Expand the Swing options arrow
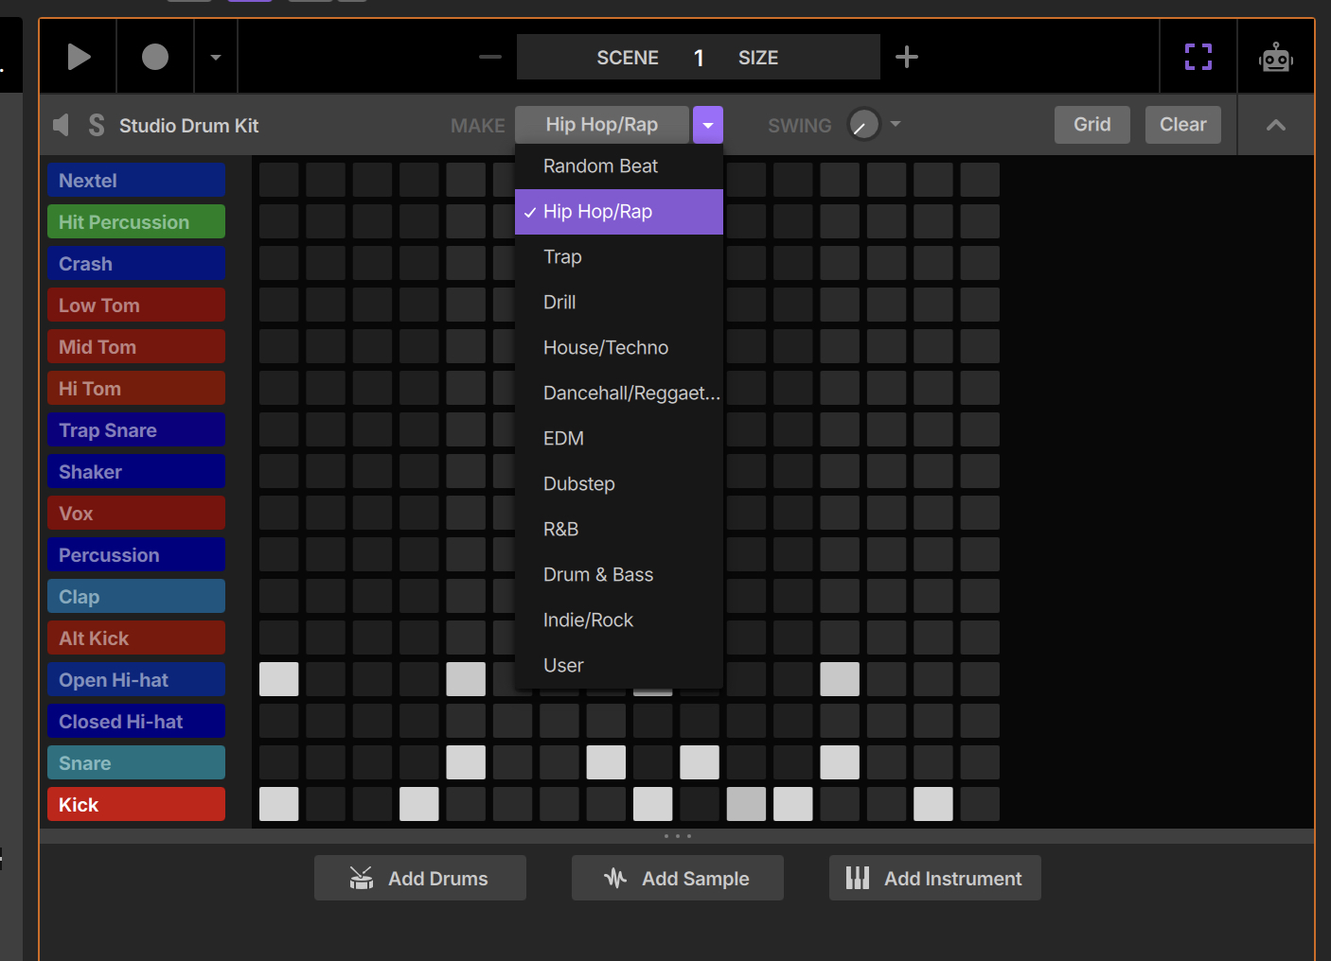The image size is (1331, 961). click(896, 124)
